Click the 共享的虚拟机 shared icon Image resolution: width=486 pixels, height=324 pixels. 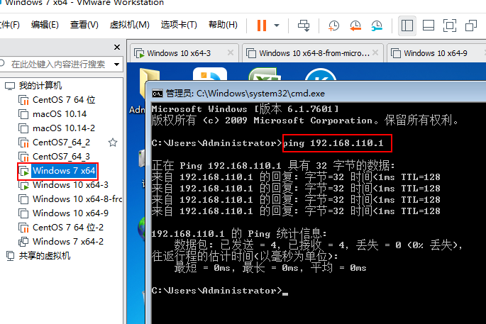11,256
